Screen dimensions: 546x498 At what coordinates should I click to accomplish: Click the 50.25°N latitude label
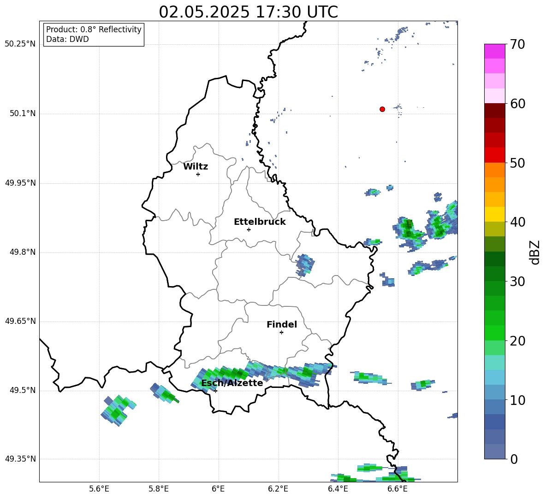20,44
